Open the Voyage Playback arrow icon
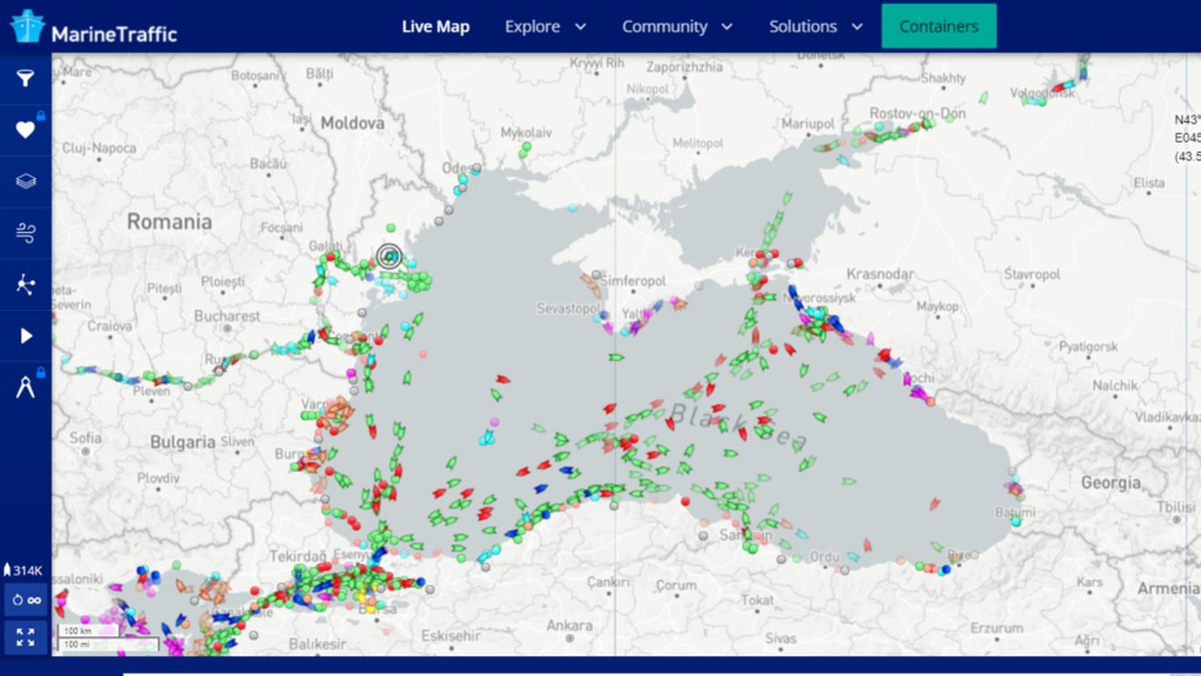 point(25,336)
